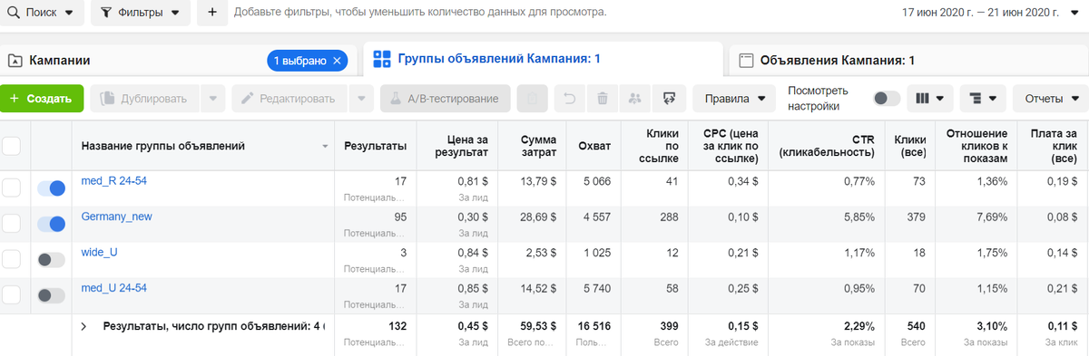Tick the checkbox for row Germany_new

(11, 224)
